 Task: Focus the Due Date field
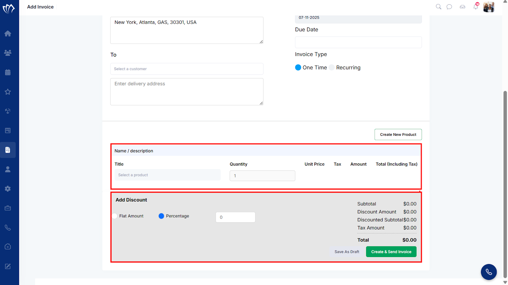coord(358,42)
